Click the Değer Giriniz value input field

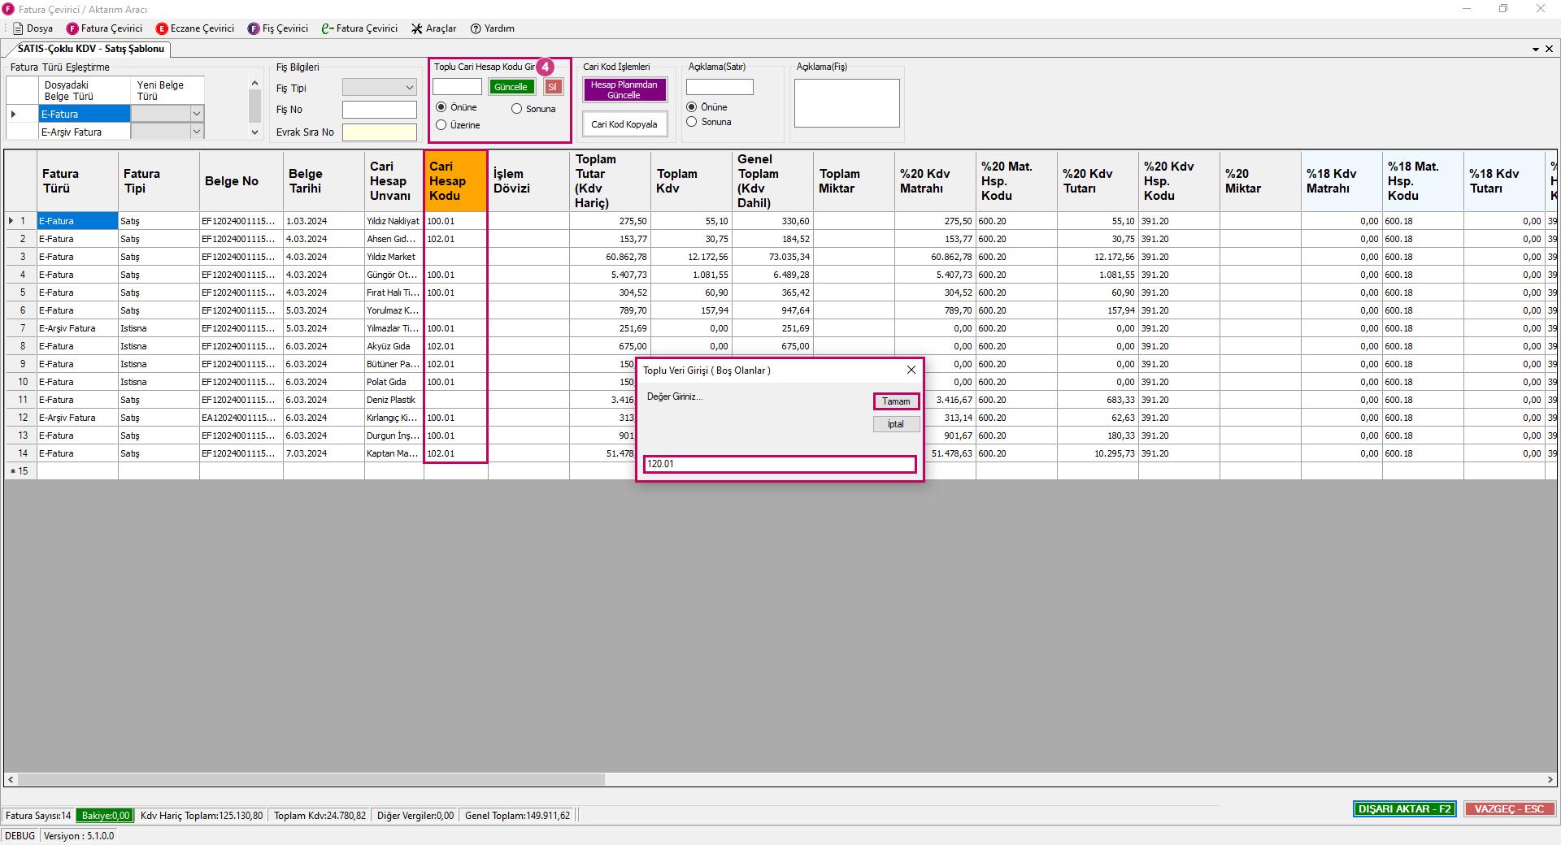779,464
